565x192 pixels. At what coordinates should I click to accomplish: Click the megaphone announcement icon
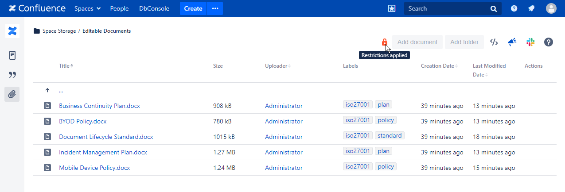click(512, 42)
